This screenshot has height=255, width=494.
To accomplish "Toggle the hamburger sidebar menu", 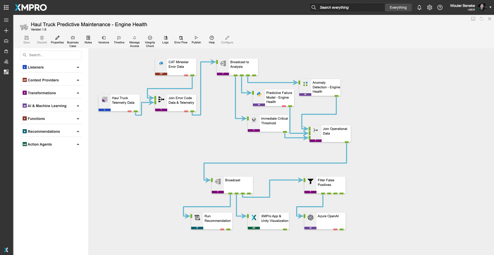I will pos(6,20).
